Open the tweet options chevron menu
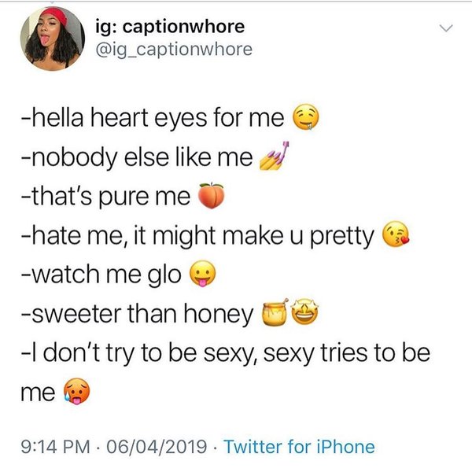 pyautogui.click(x=446, y=30)
